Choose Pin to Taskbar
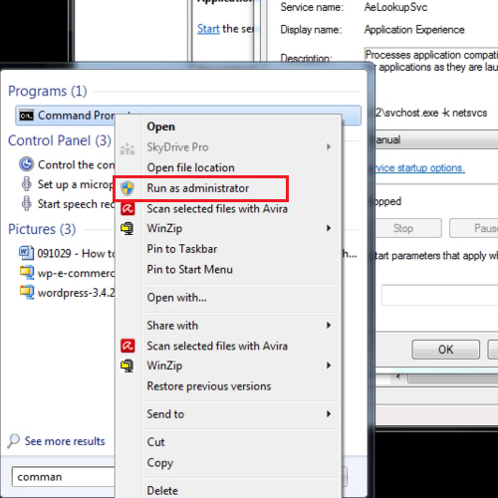498x498 pixels. tap(182, 249)
